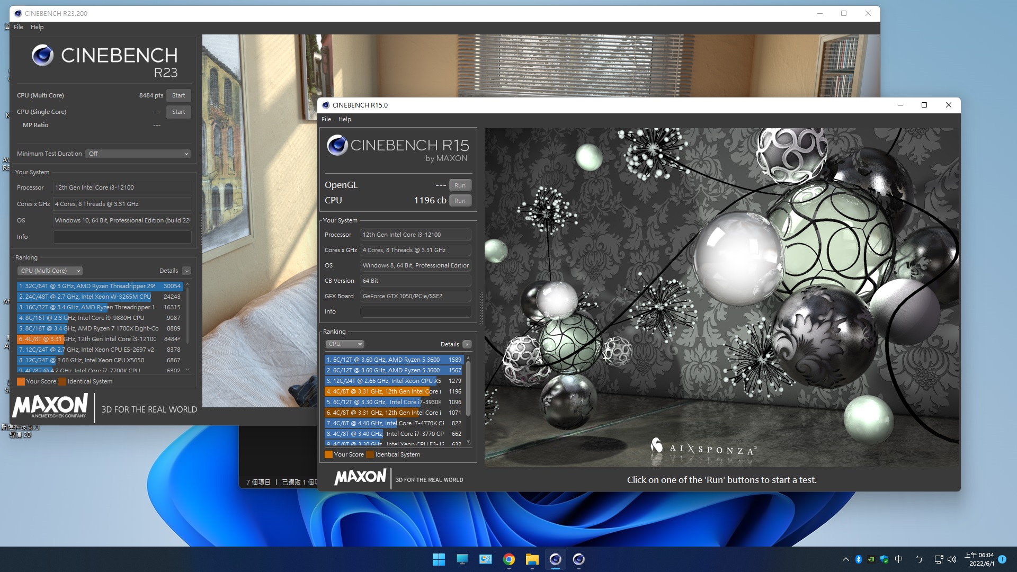Open Help menu in Cinebench R15
This screenshot has height=572, width=1017.
(x=345, y=119)
